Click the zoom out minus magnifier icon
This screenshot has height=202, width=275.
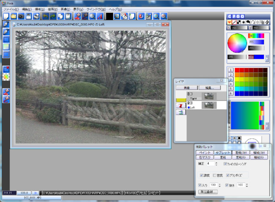[164, 16]
